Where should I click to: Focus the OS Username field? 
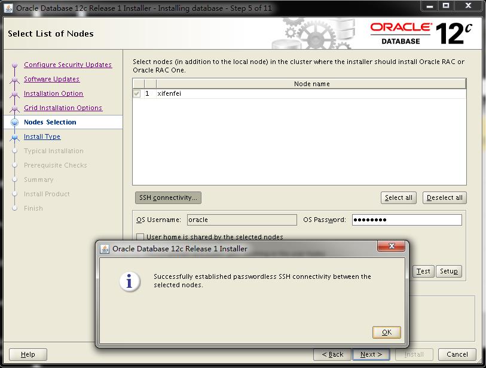242,220
